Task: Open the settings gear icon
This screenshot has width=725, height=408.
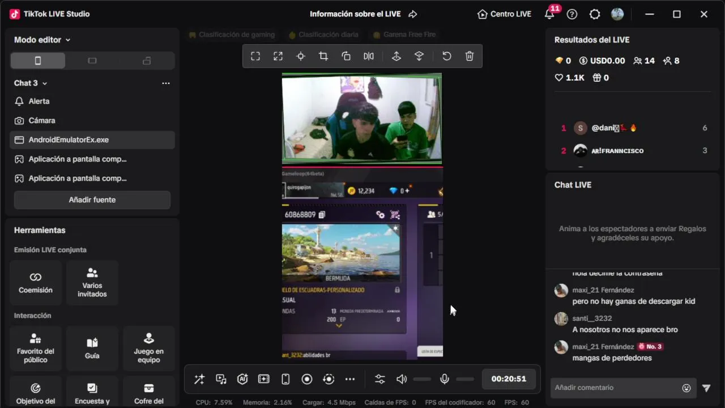Action: (x=595, y=14)
